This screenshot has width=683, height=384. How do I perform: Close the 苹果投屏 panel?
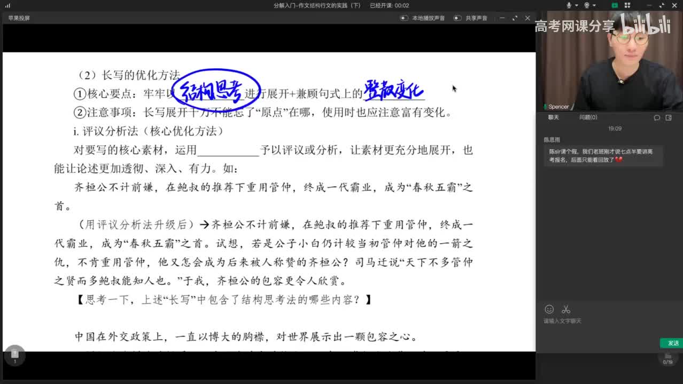[527, 18]
